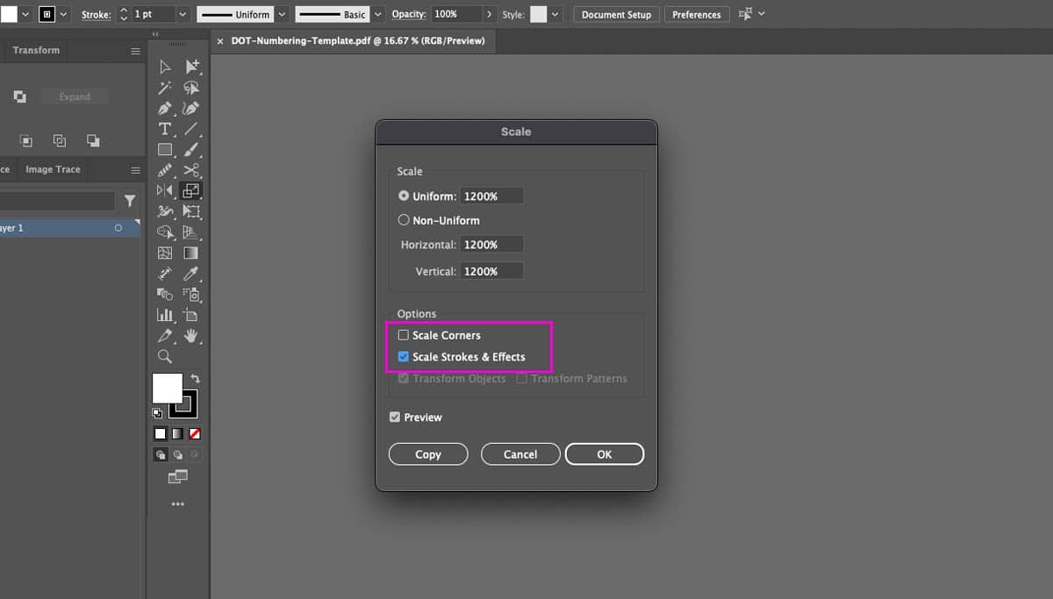This screenshot has width=1053, height=599.
Task: Open stroke color dropdown arrow
Action: click(63, 15)
